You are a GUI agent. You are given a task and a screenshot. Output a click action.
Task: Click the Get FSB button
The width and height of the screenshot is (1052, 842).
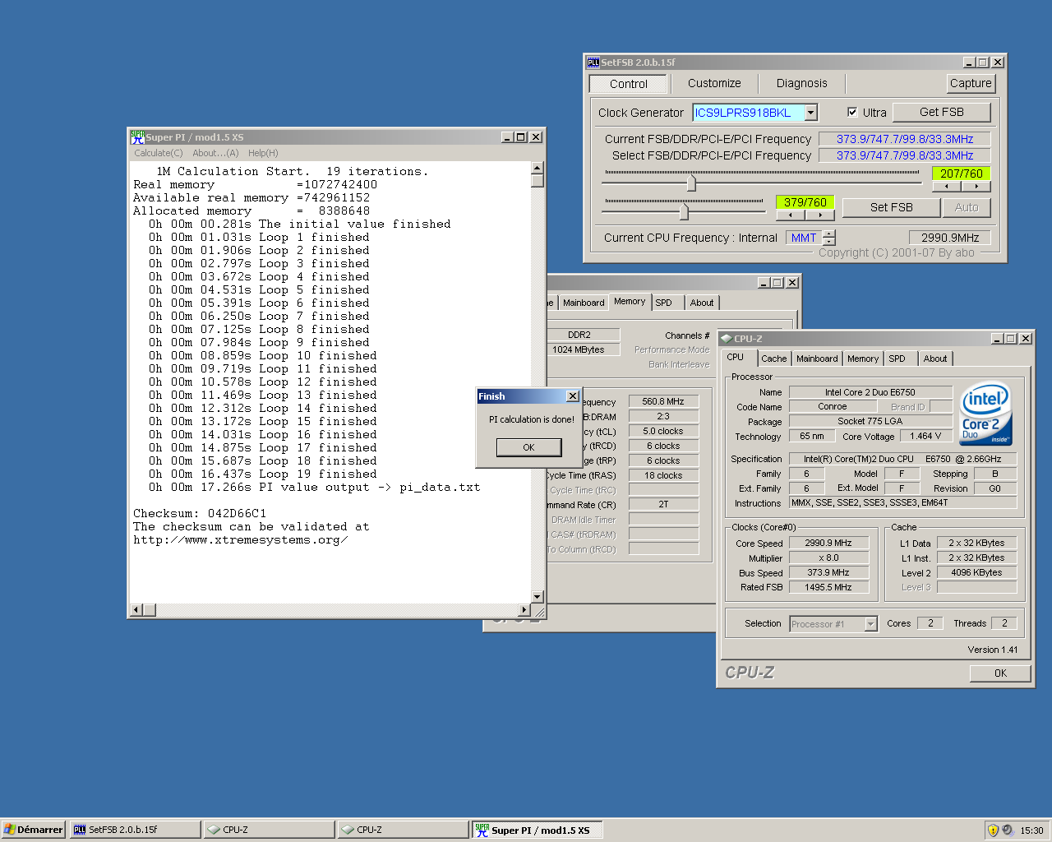[x=942, y=112]
